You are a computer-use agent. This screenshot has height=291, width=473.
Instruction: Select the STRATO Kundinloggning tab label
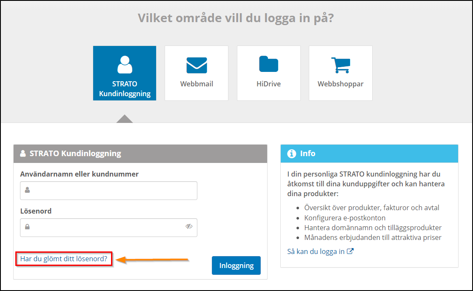click(x=125, y=89)
